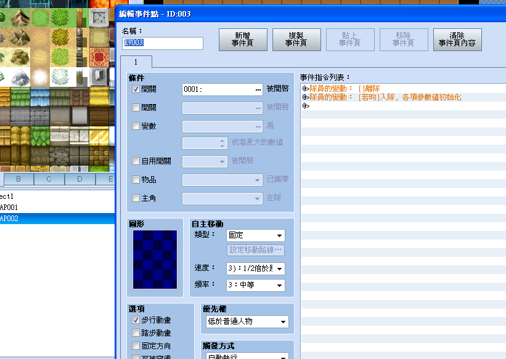The width and height of the screenshot is (506, 359).
Task: Open the 頻率 frequency dropdown
Action: pyautogui.click(x=256, y=285)
